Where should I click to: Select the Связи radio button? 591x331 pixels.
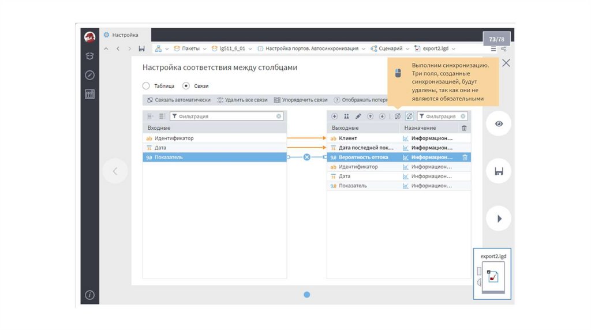click(x=186, y=86)
